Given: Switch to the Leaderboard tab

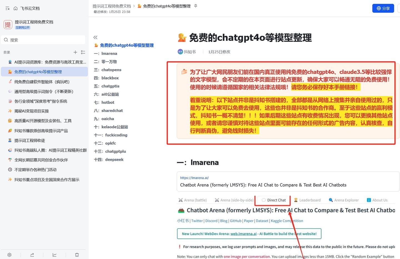Looking at the screenshot, I should tap(310, 200).
